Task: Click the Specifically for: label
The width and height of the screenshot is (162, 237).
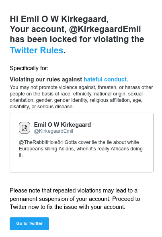Action: (29, 68)
